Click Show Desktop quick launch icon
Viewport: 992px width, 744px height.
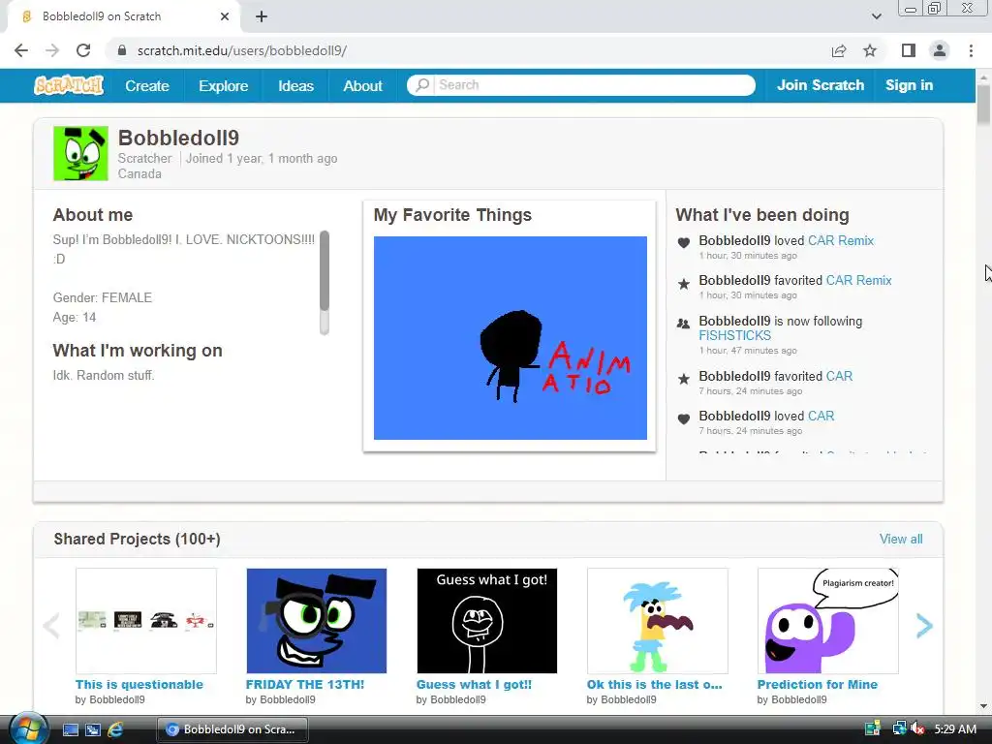coord(71,729)
